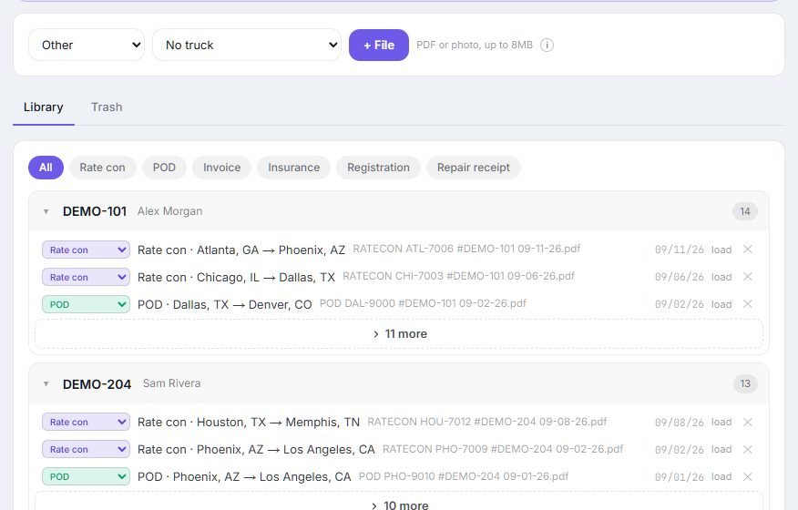Filter documents by Rate con

[x=102, y=168]
